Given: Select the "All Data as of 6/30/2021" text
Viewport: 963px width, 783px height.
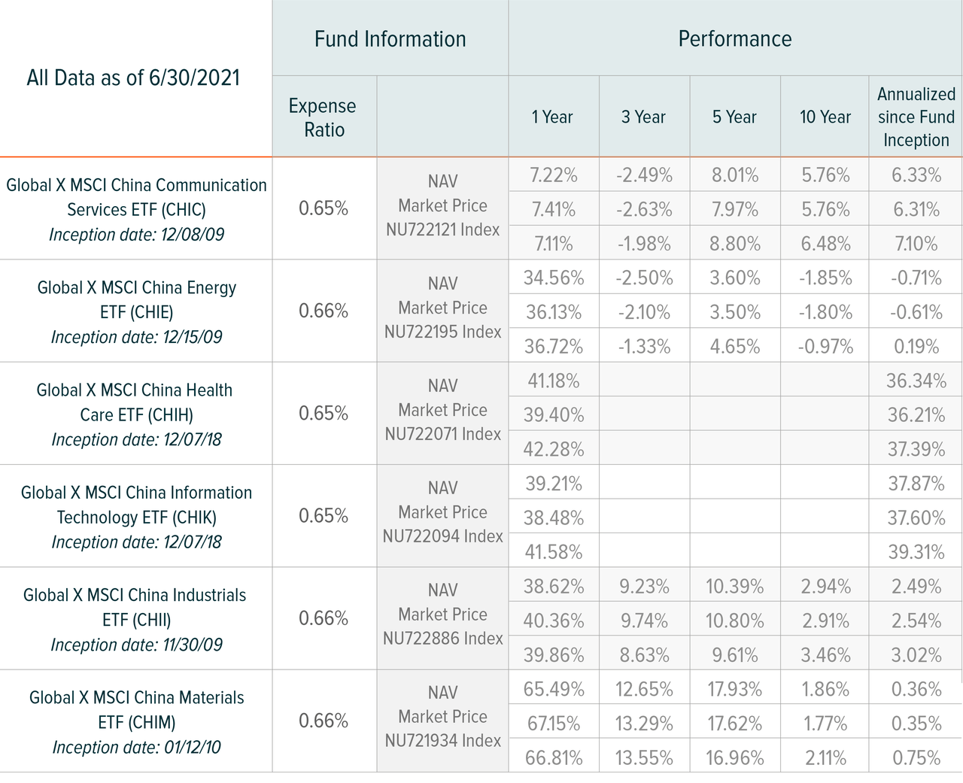Looking at the screenshot, I should [x=133, y=77].
